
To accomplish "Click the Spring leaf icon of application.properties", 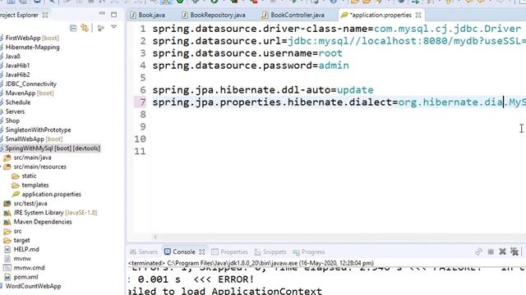I will coord(16,194).
